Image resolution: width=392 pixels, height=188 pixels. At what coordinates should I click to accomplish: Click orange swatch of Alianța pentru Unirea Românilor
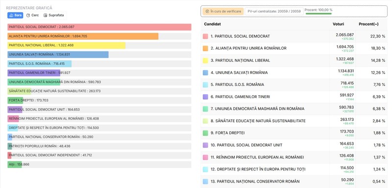[205, 48]
